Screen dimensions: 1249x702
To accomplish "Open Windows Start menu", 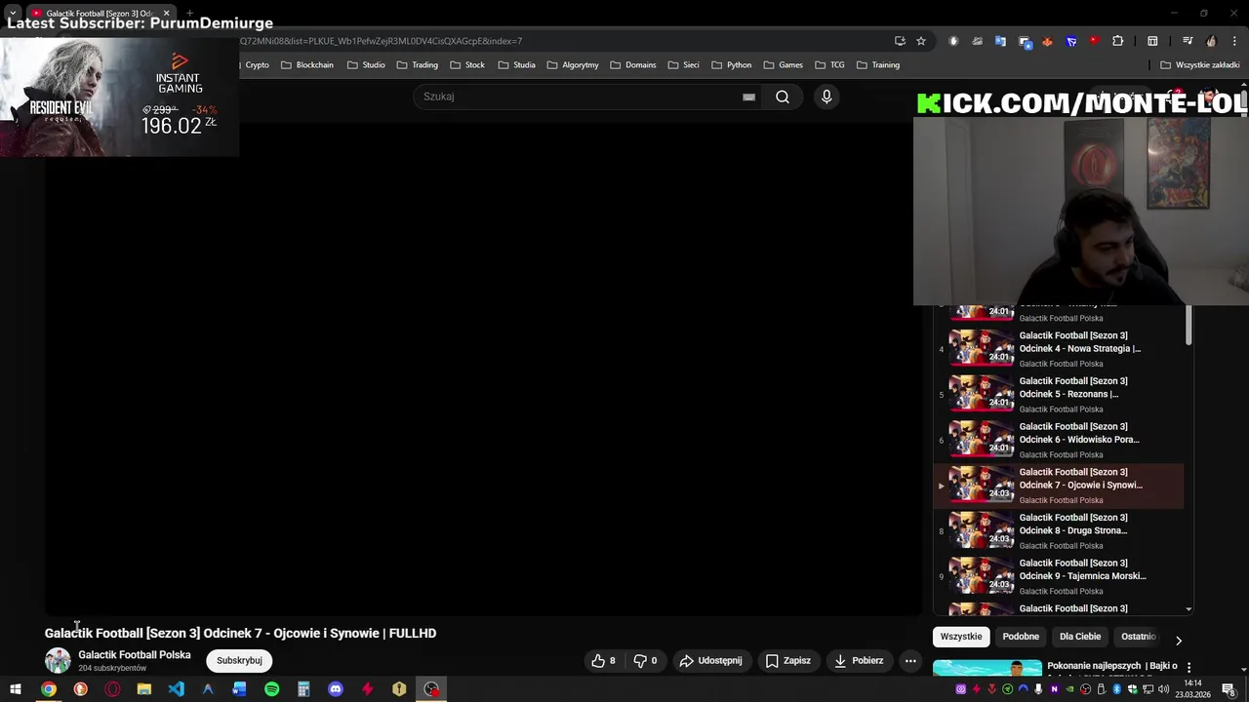I will click(x=16, y=689).
